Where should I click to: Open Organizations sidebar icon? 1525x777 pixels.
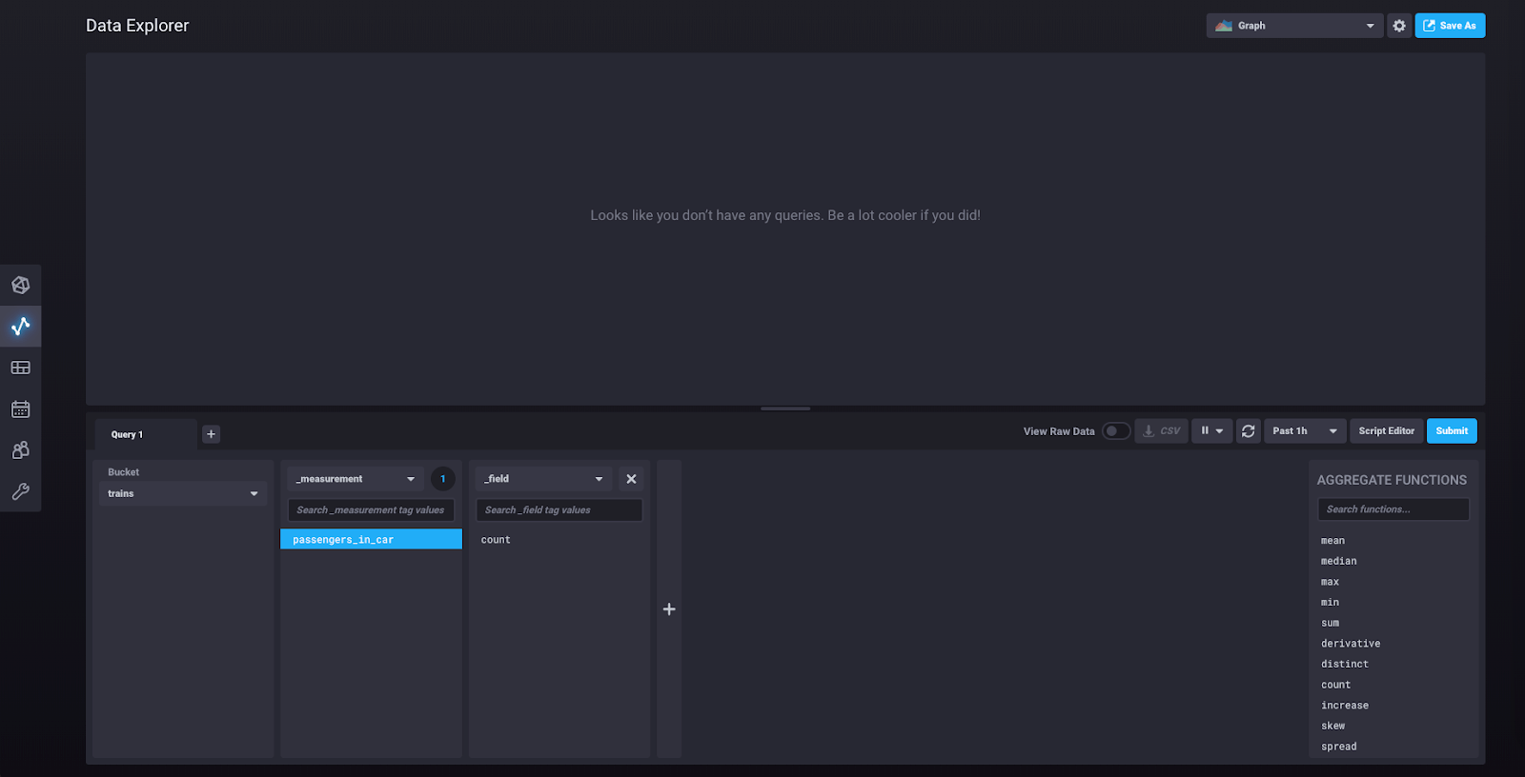20,450
